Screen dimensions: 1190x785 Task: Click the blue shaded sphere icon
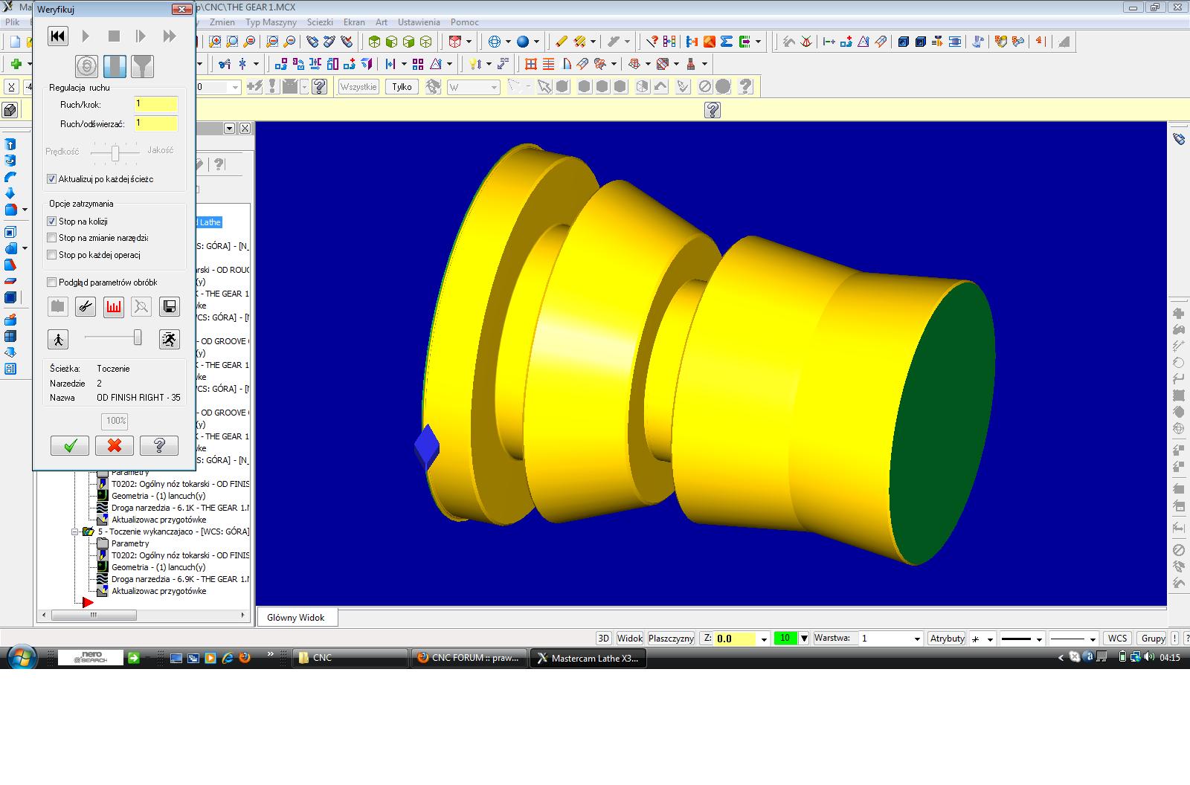pos(522,42)
